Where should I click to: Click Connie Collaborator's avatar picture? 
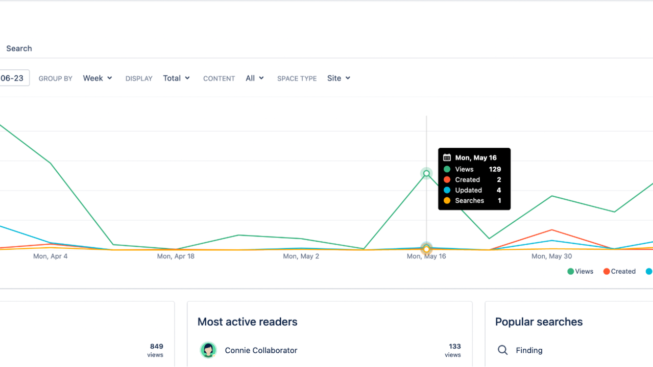(208, 350)
